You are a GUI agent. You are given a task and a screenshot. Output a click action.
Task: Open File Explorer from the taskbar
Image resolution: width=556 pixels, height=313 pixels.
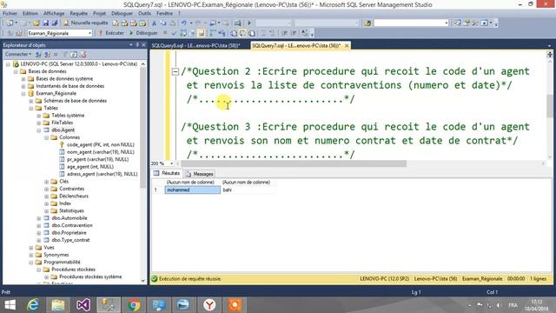[x=58, y=305]
